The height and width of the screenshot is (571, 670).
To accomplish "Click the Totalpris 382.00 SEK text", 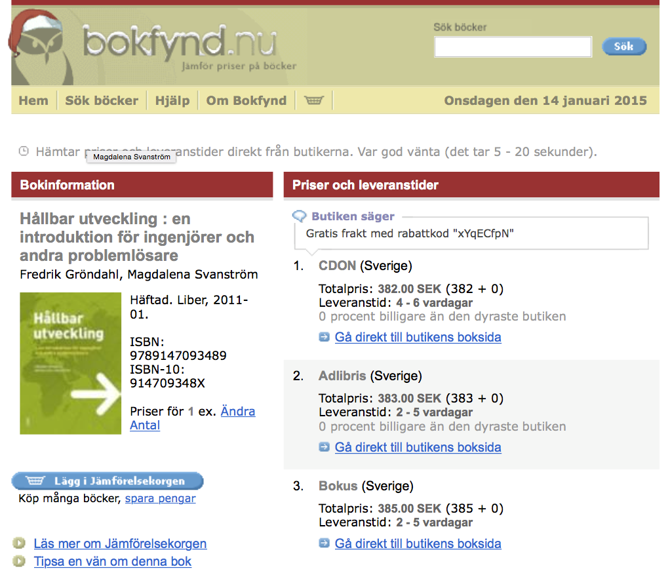I will click(x=411, y=289).
